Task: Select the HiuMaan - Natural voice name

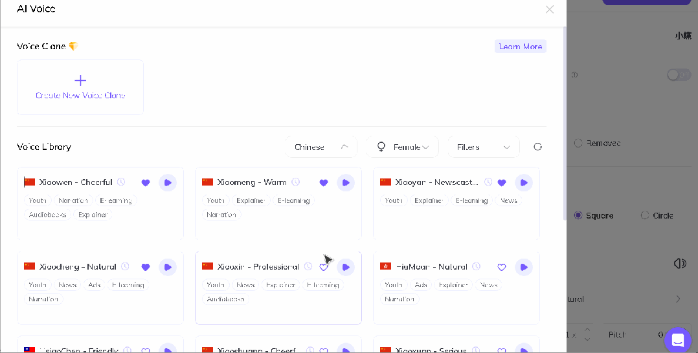Action: pos(431,267)
